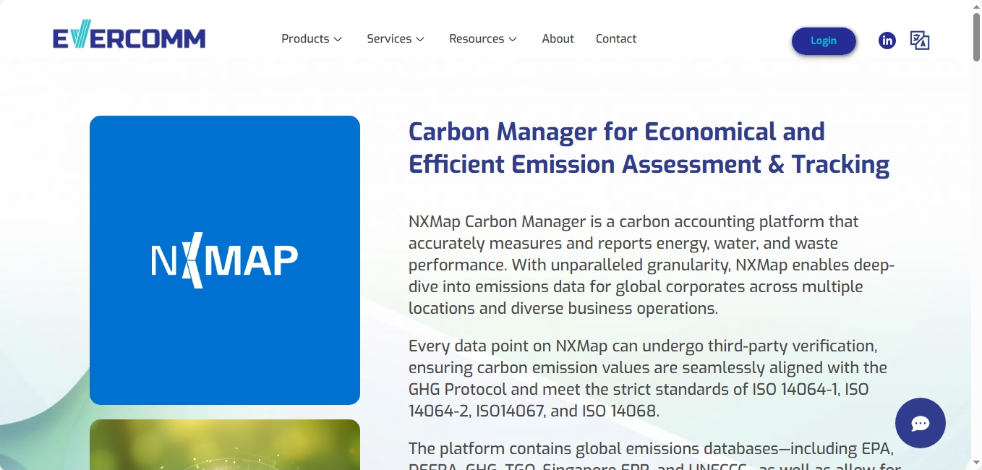Viewport: 982px width, 470px height.
Task: Expand the Products dropdown
Action: [307, 38]
